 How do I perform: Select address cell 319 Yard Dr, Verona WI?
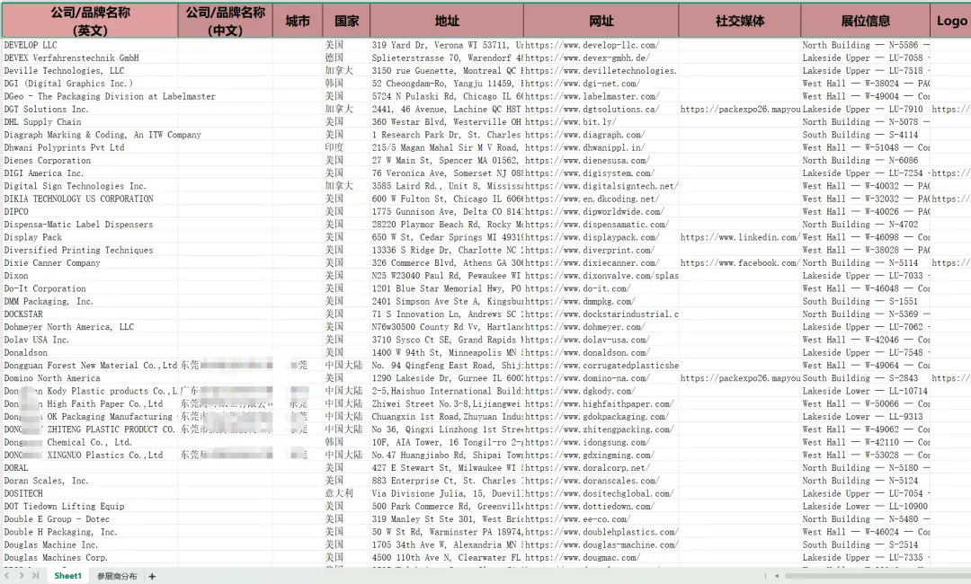pyautogui.click(x=447, y=45)
